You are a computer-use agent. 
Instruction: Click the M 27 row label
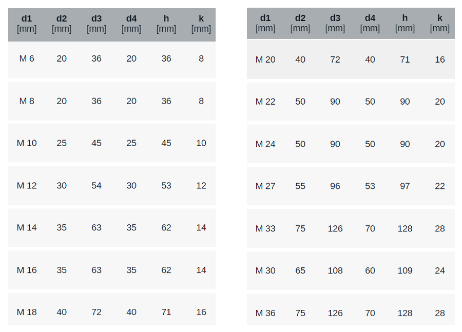click(265, 186)
